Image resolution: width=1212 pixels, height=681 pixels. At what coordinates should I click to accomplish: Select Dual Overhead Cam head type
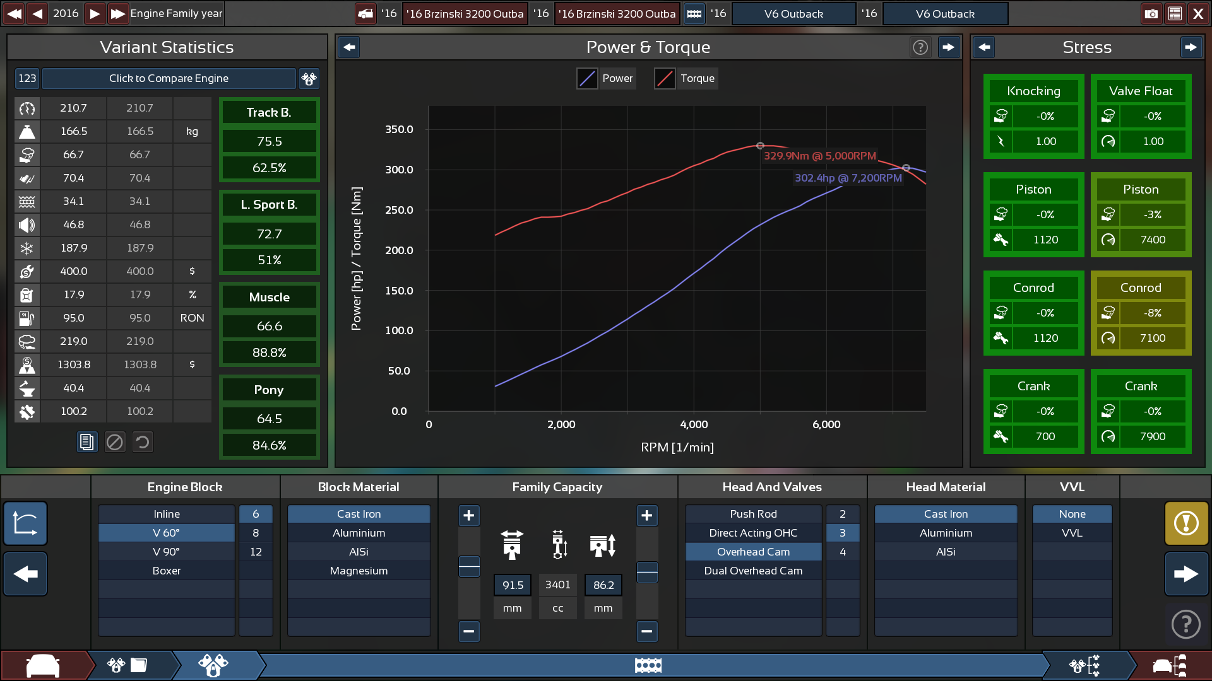[x=753, y=571]
